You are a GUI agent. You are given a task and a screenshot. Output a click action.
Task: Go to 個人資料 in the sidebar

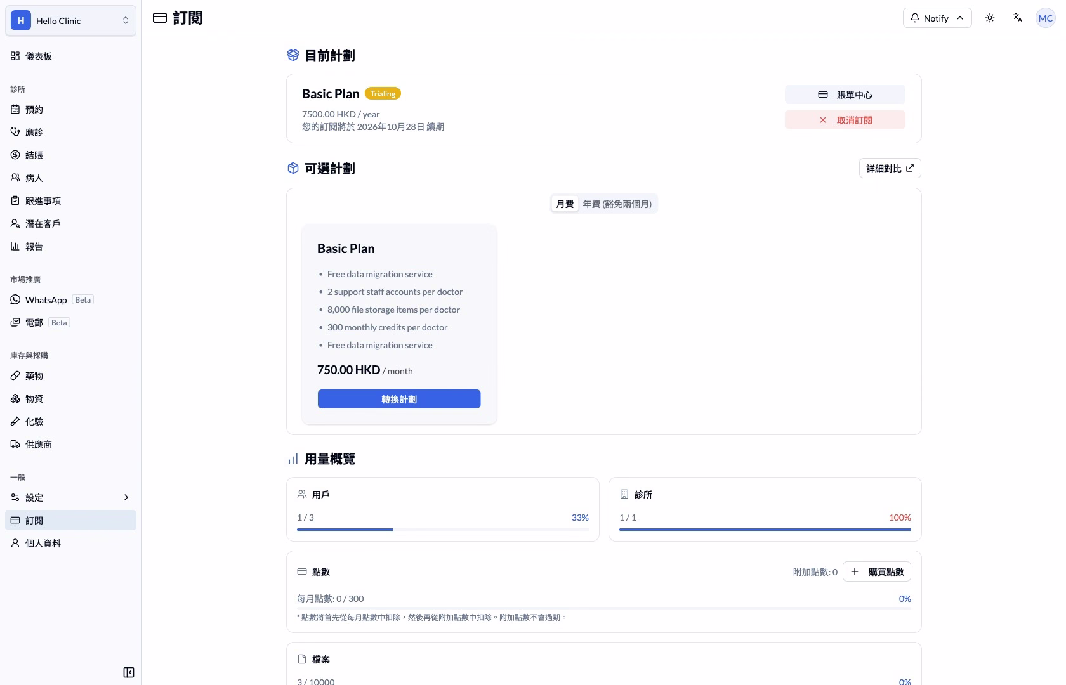[70, 543]
